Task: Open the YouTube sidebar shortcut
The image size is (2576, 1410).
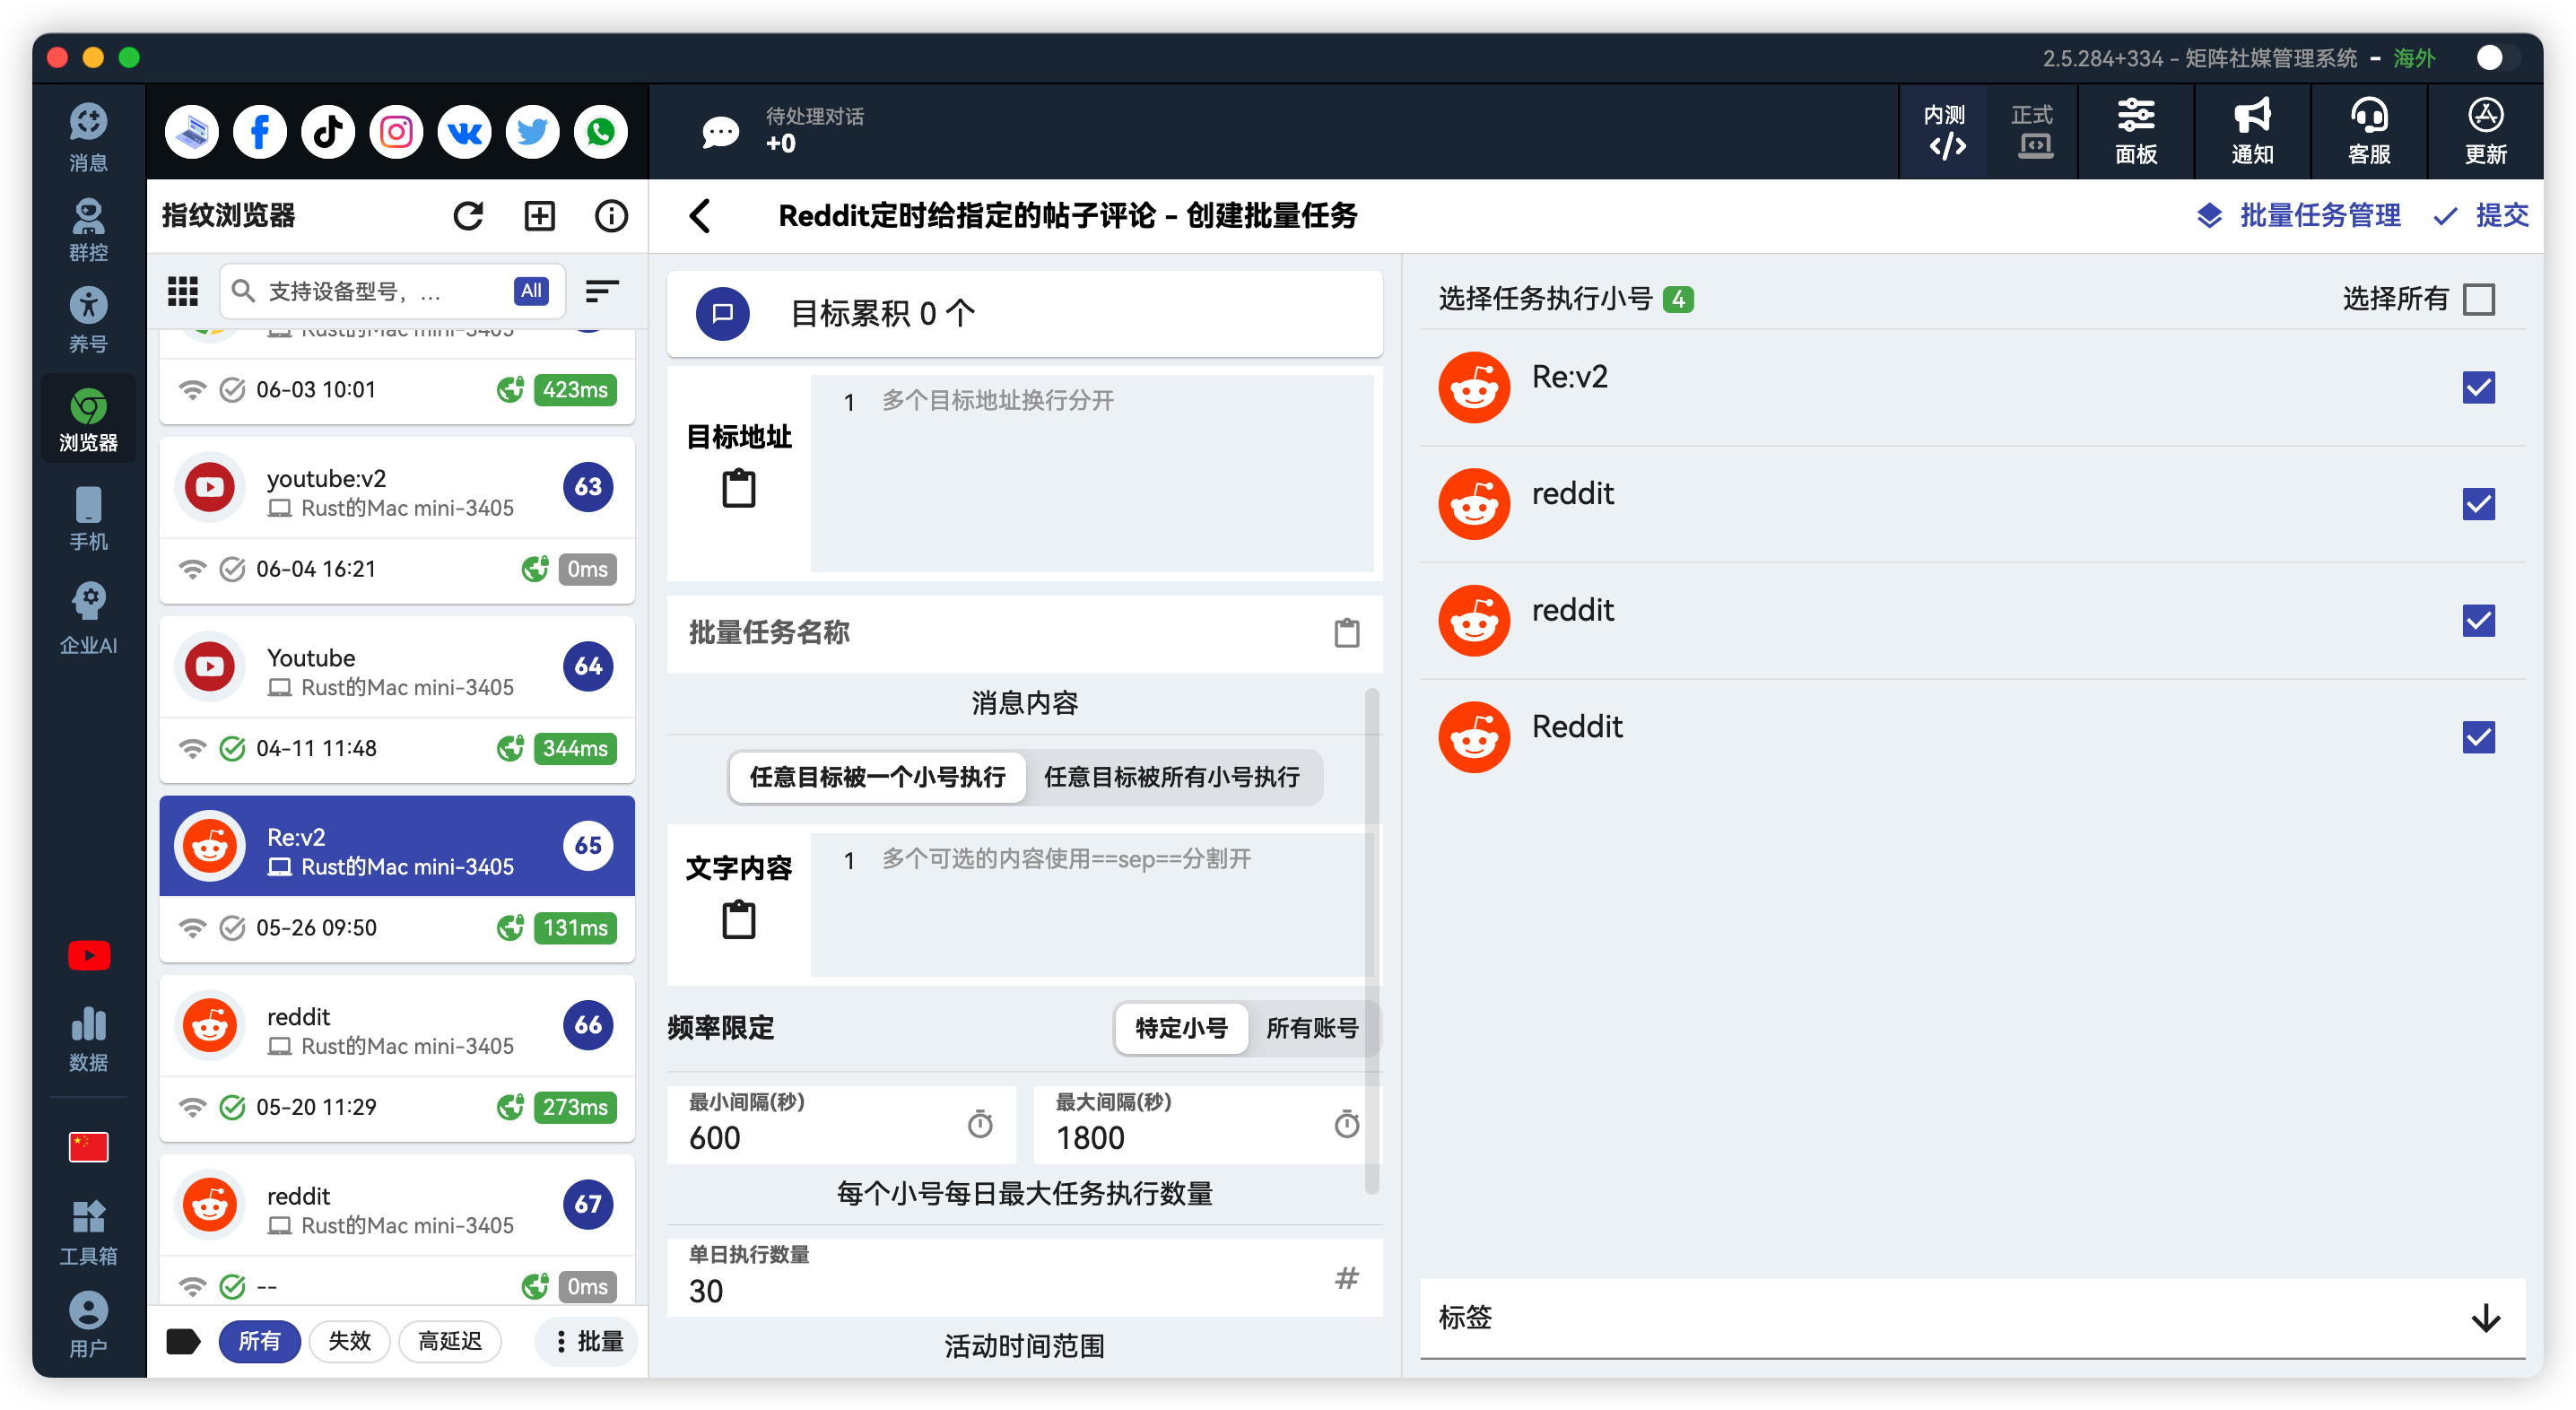Action: pos(88,955)
